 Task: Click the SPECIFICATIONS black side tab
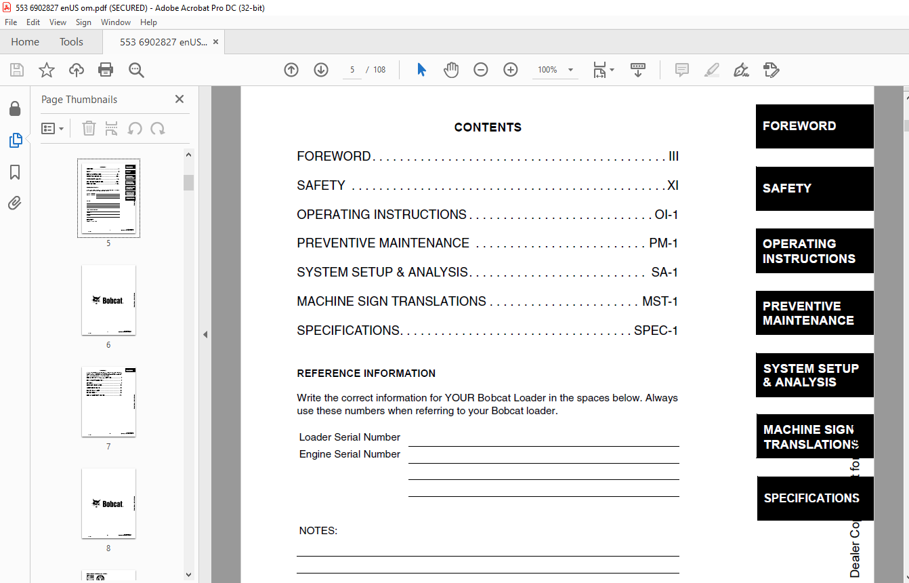pos(816,498)
